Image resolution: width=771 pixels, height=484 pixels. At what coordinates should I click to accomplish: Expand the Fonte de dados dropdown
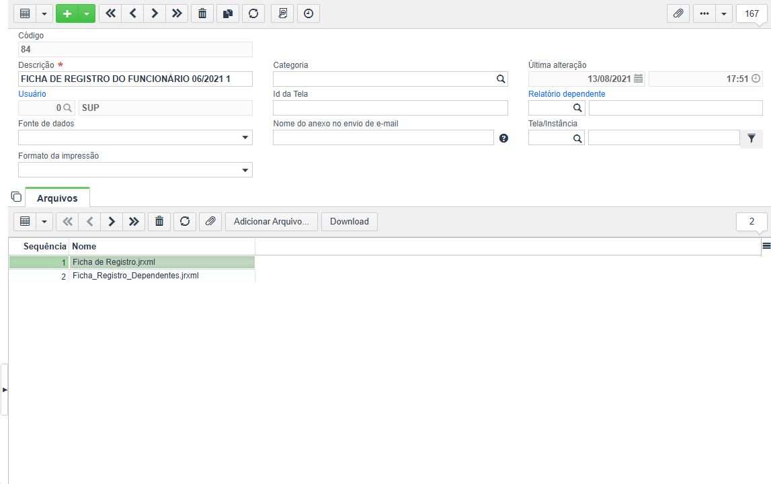(x=245, y=138)
